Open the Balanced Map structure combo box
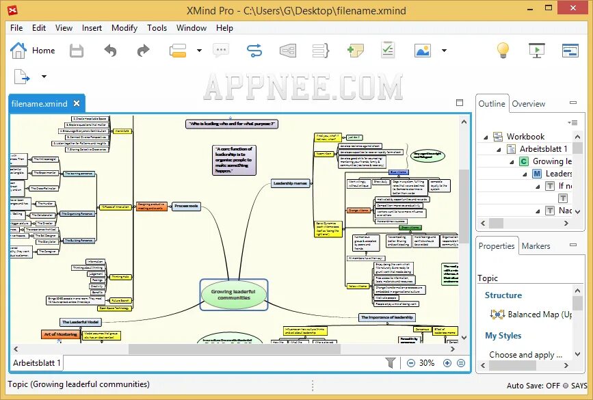The height and width of the screenshot is (400, 593). 531,314
